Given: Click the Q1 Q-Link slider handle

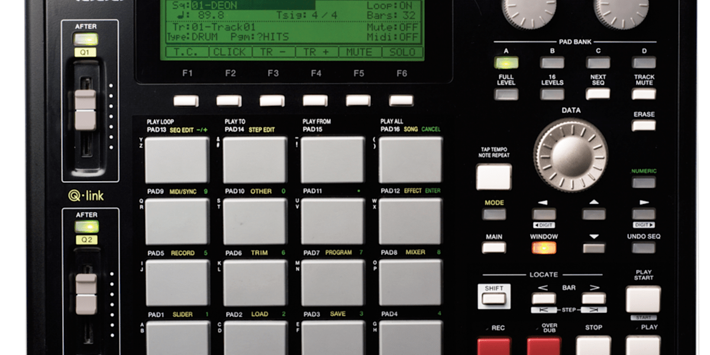Looking at the screenshot, I should 86,109.
